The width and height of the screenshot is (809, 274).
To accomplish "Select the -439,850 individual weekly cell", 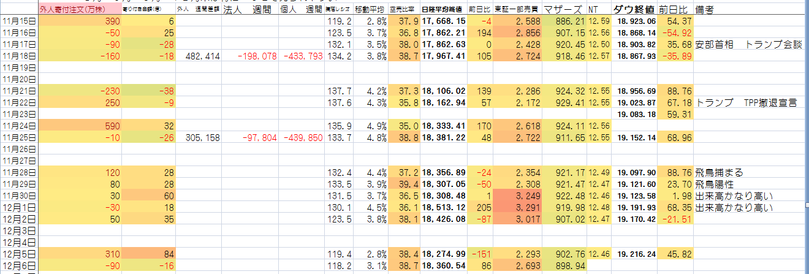I will tap(302, 138).
